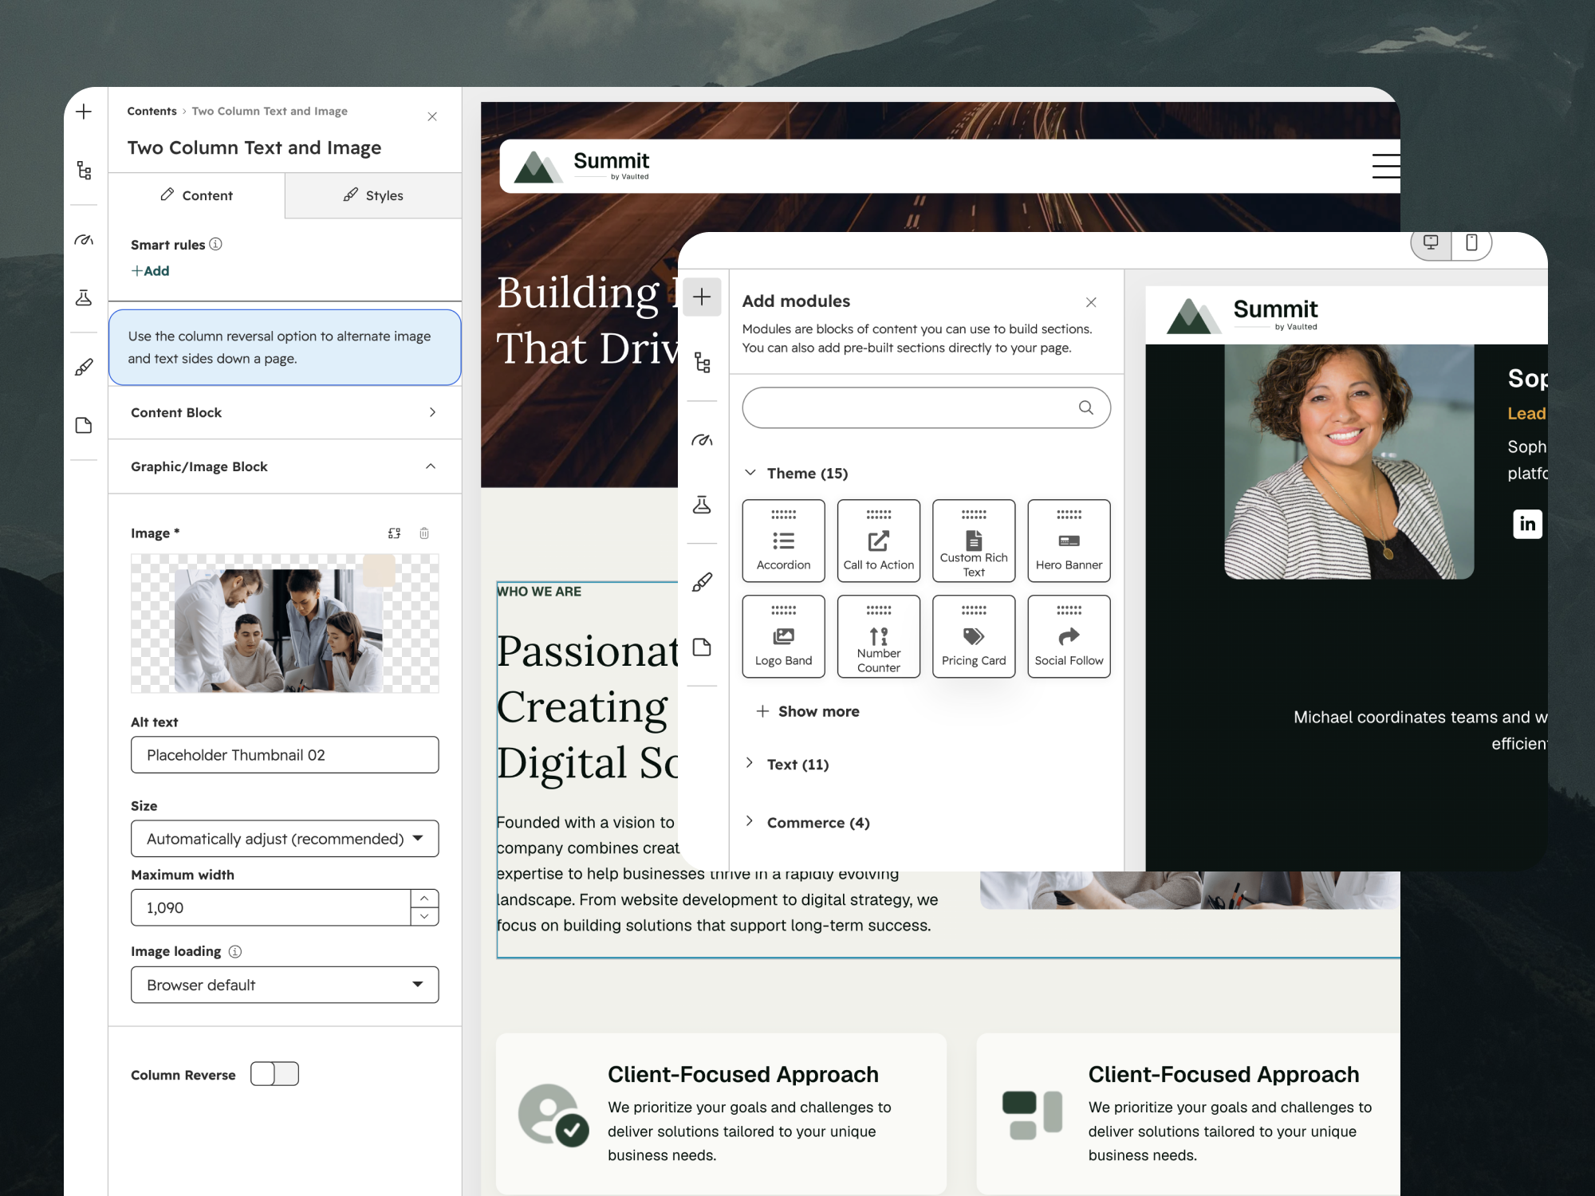Open the page file icon in left sidebar

pos(84,425)
